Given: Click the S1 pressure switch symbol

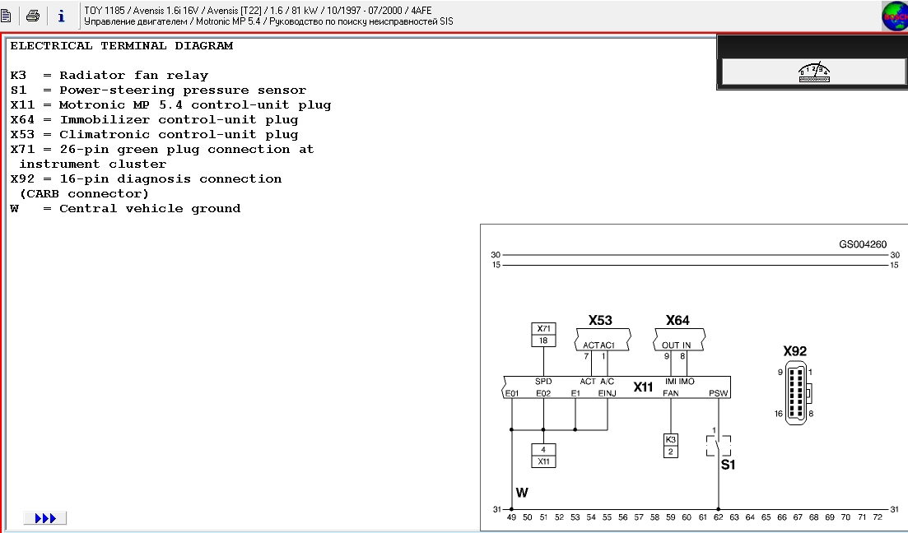Looking at the screenshot, I should 719,447.
